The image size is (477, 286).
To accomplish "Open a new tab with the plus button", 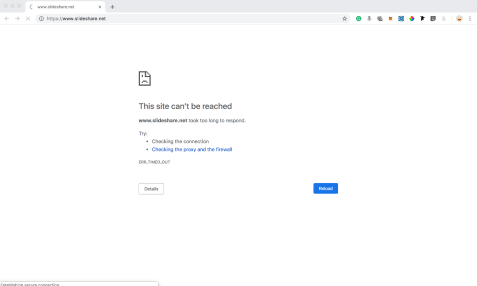I will pos(112,7).
